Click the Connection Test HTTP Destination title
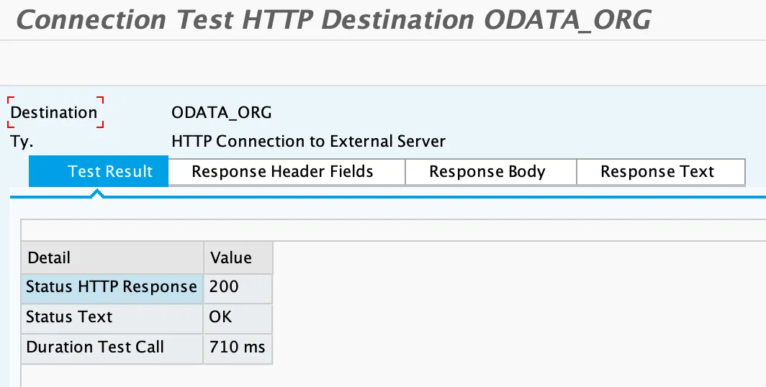The image size is (766, 387). point(333,20)
